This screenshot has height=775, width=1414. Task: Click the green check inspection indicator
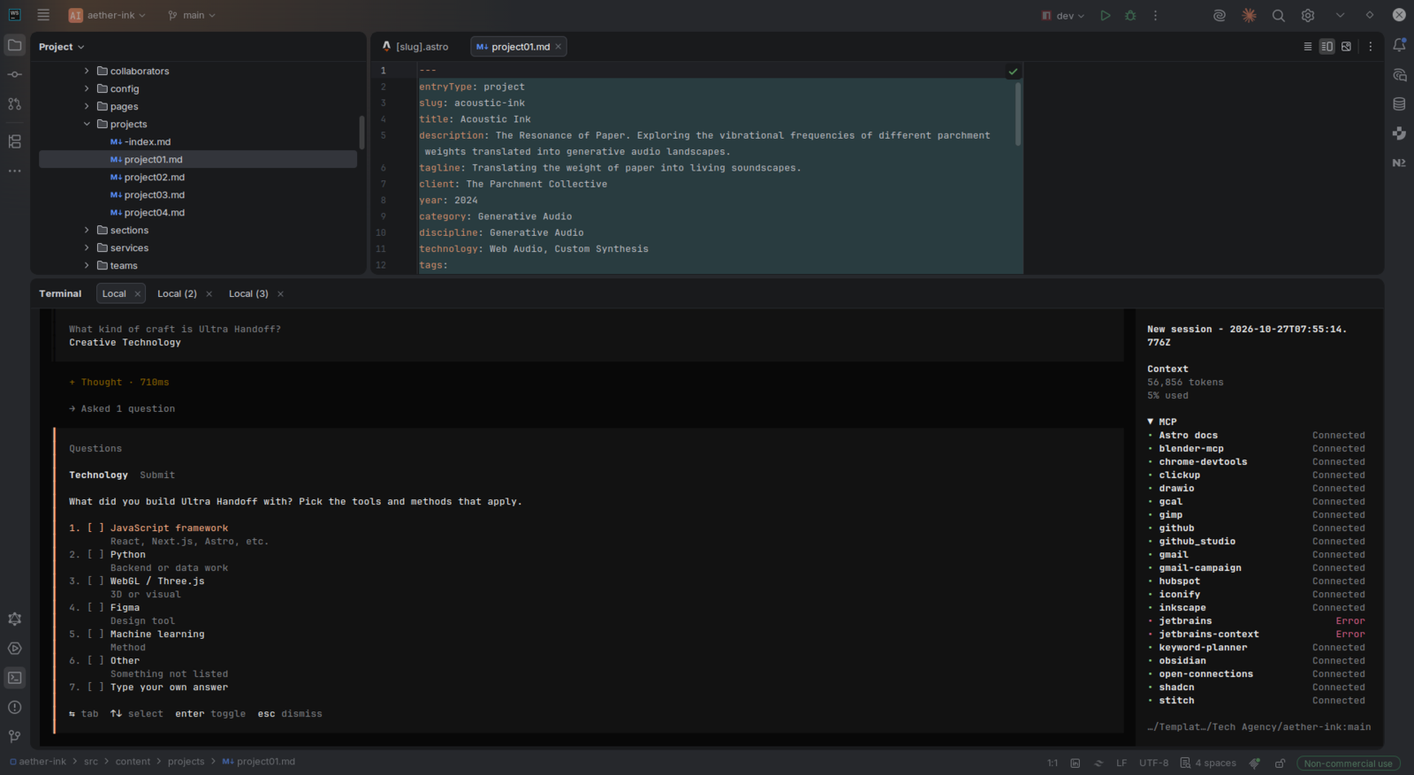tap(1013, 71)
